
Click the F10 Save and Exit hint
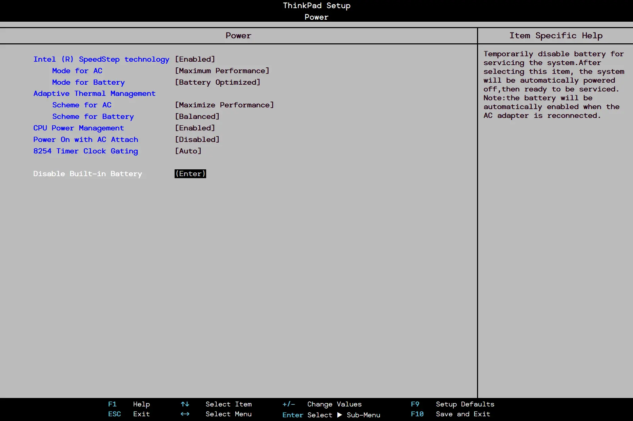click(451, 414)
